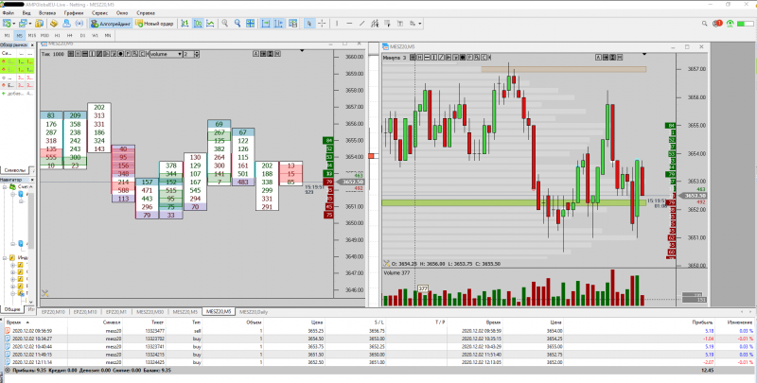Click the profiles icon in toolbar
Viewport: 757px width, 383px height.
pyautogui.click(x=23, y=23)
